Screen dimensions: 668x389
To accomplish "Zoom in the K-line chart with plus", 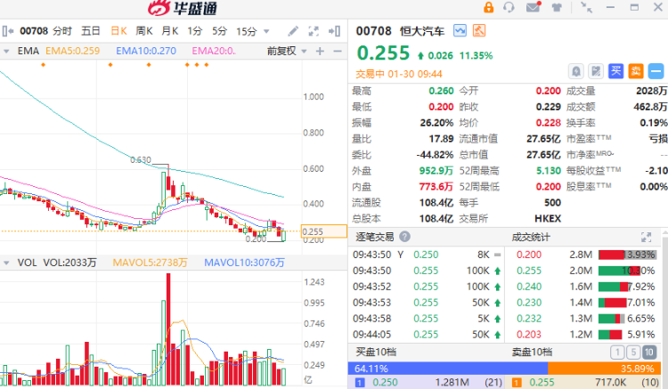I will (320, 52).
